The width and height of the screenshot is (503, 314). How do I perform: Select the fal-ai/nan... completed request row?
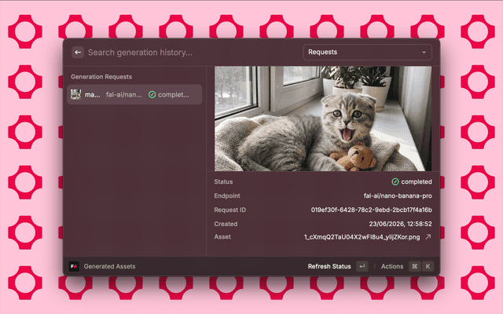coord(134,94)
